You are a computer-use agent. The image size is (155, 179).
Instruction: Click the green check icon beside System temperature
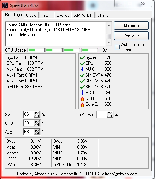[x=82, y=57]
